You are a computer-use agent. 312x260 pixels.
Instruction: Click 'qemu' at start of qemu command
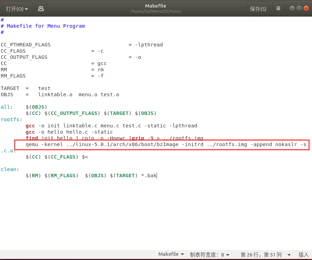pyautogui.click(x=32, y=144)
